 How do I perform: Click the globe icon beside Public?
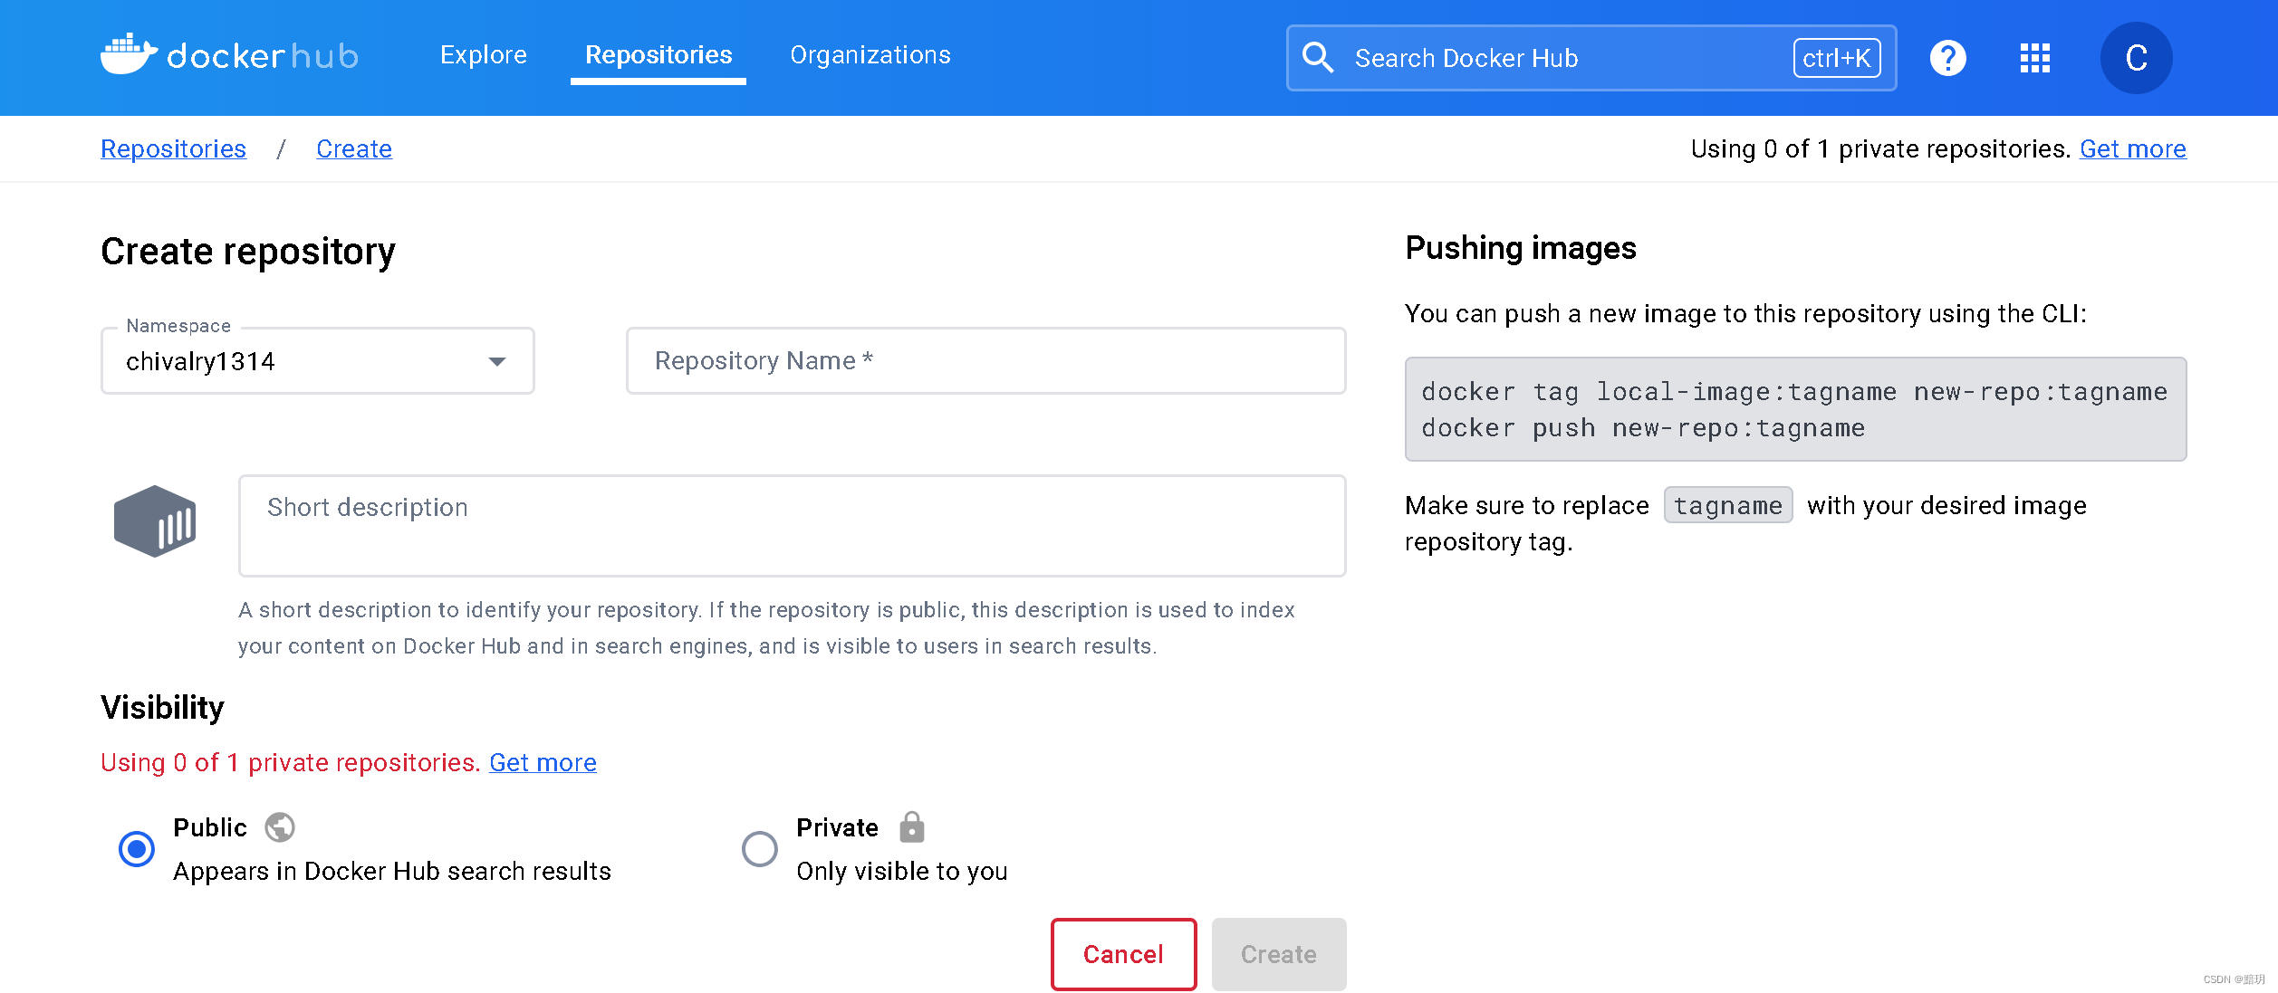[x=280, y=827]
